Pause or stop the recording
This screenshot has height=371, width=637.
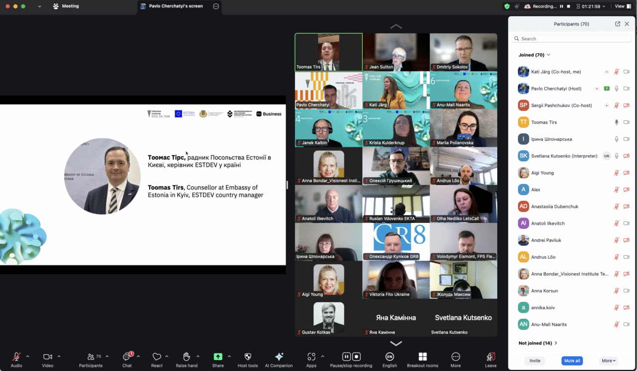pos(351,357)
